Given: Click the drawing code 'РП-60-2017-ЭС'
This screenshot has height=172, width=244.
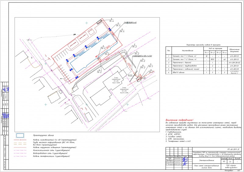Looking at the screenshot, I should click(233, 149).
